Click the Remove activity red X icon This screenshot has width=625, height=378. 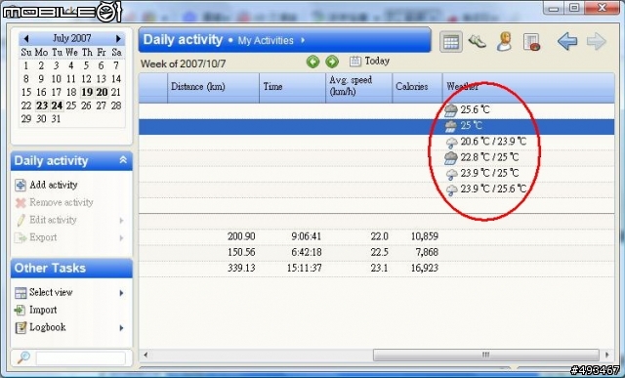click(21, 203)
